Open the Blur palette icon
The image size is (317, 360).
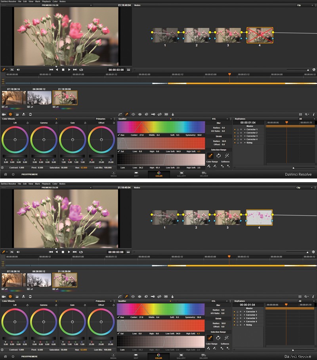click(146, 114)
